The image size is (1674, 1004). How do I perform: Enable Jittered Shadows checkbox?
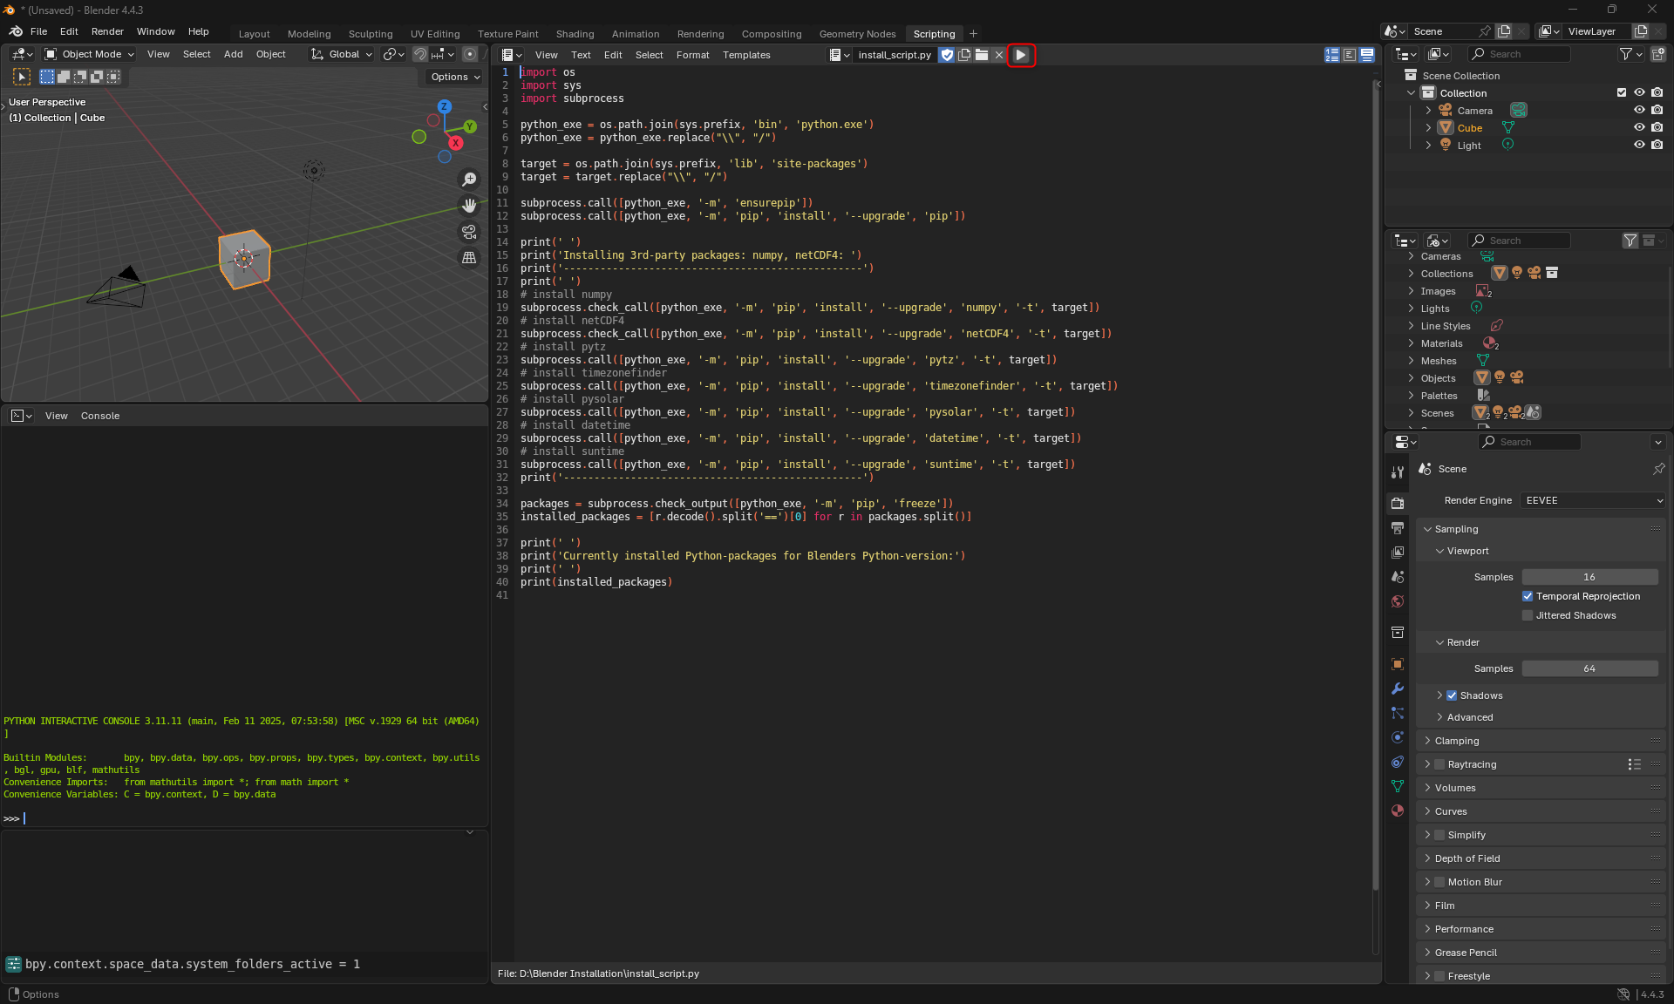pos(1528,615)
